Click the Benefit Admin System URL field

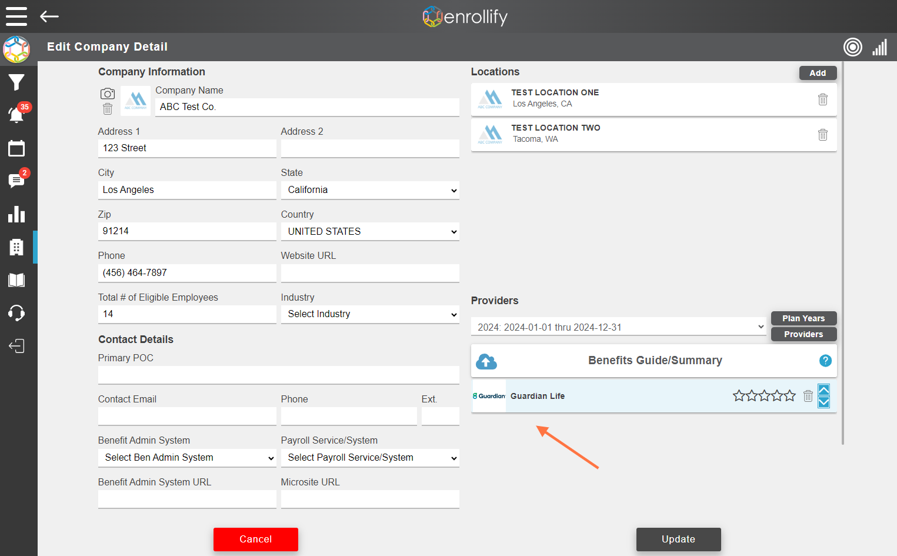187,499
